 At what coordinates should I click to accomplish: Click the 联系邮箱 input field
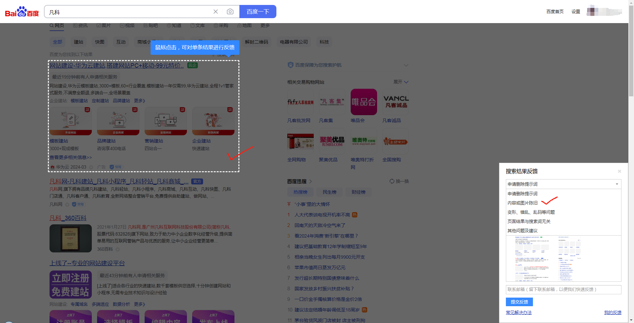pos(563,289)
